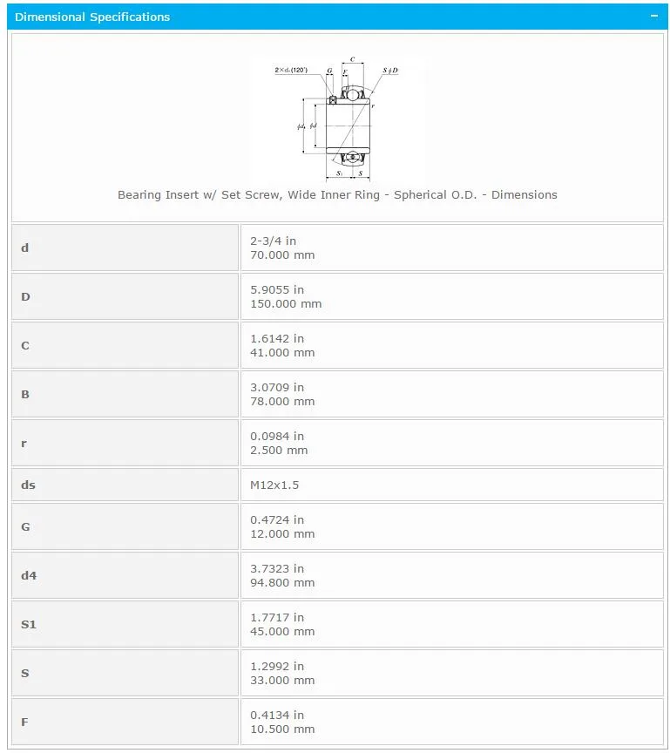Open the bearing insert dimension diagram

tap(338, 119)
